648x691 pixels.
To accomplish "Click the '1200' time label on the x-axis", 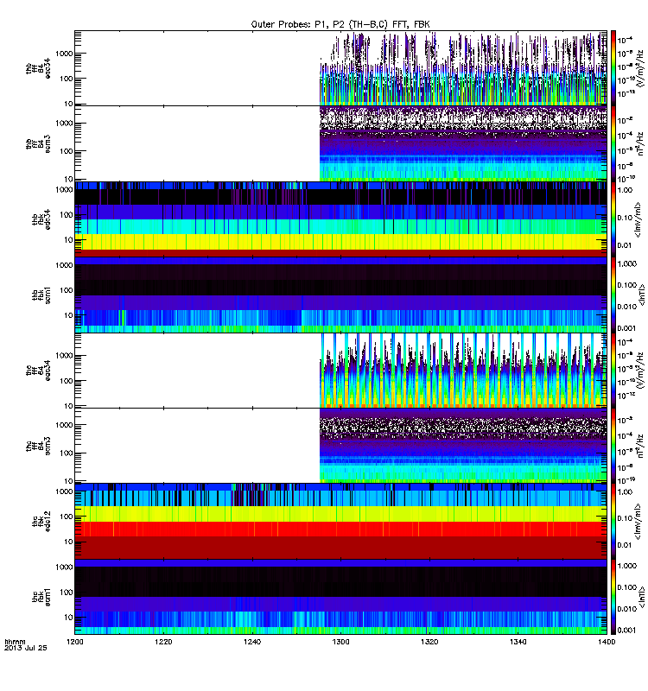I will tap(74, 642).
